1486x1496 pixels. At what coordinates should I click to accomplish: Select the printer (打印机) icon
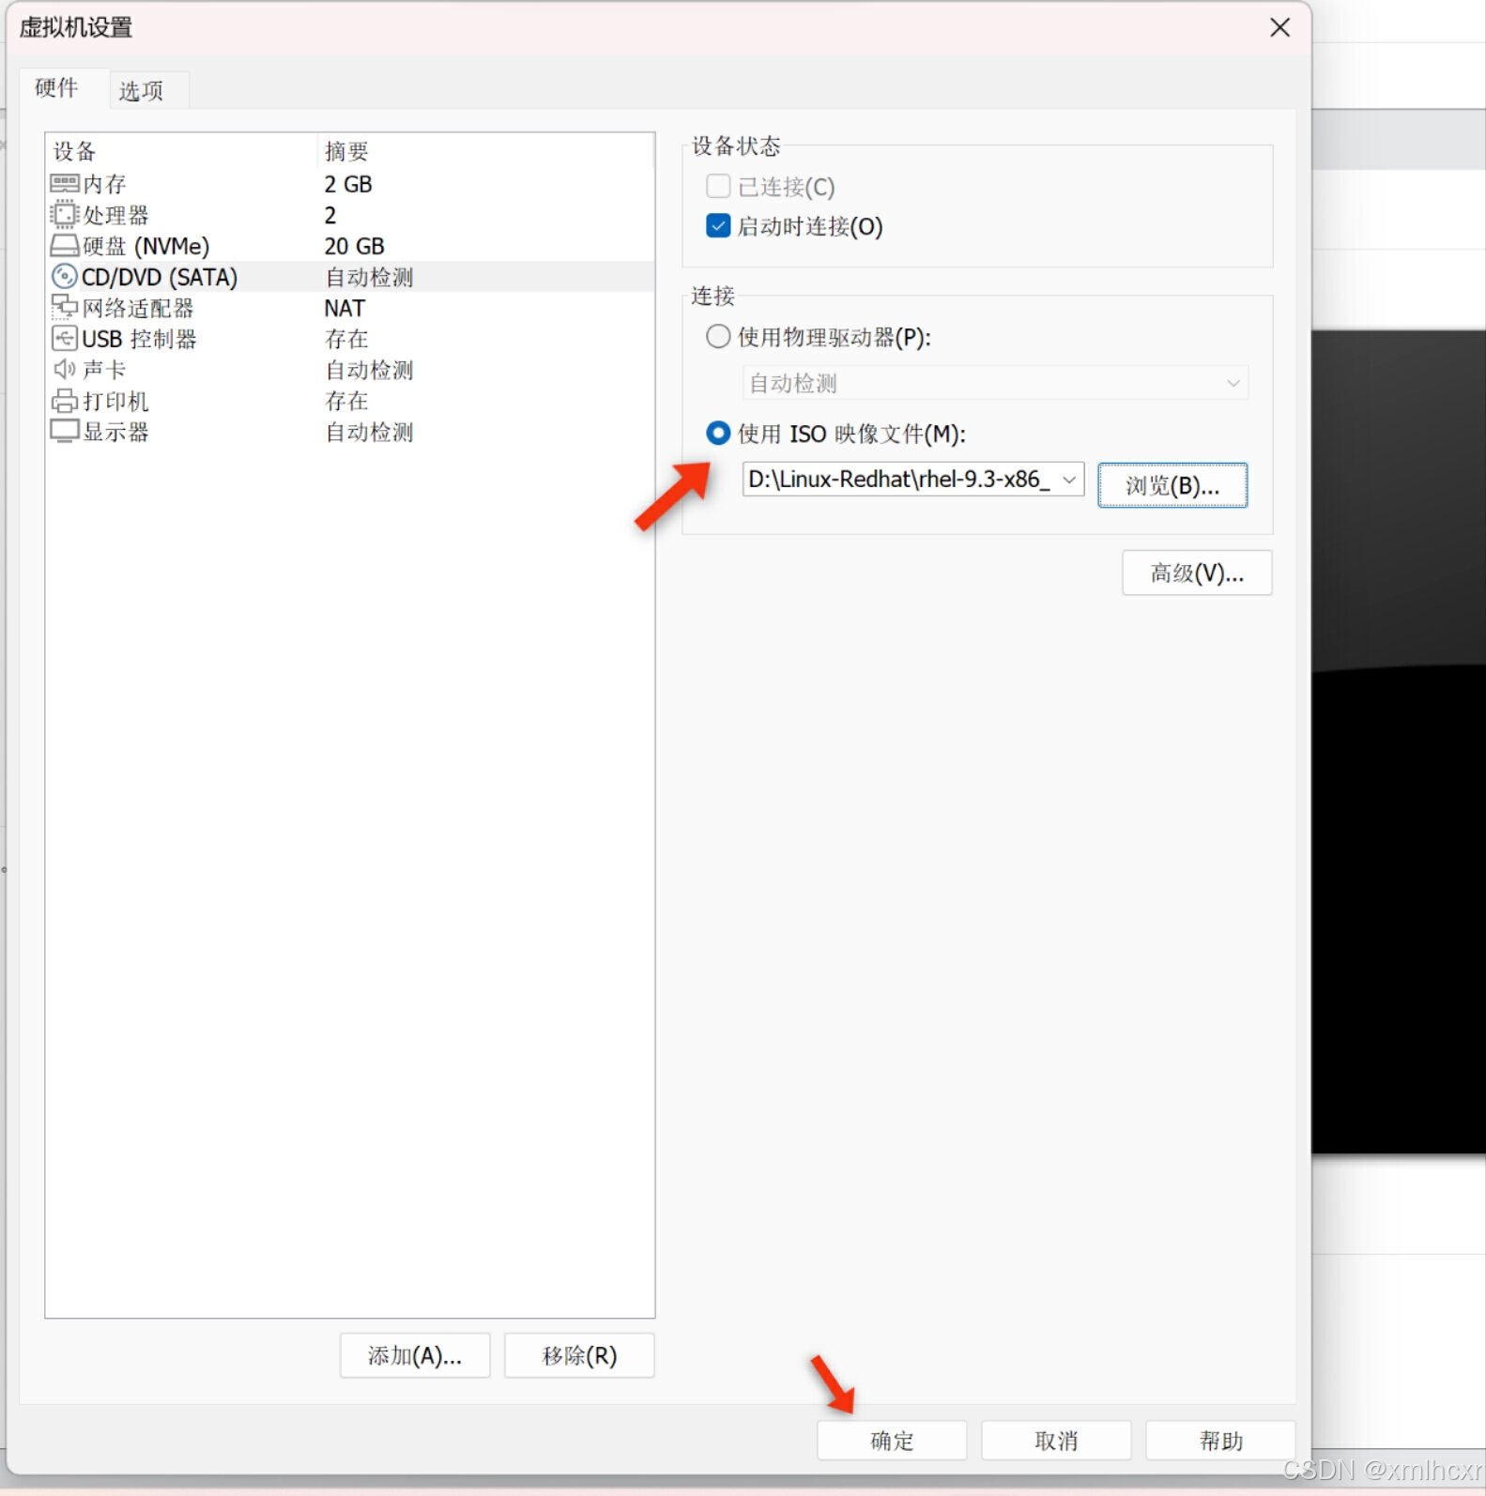(64, 401)
